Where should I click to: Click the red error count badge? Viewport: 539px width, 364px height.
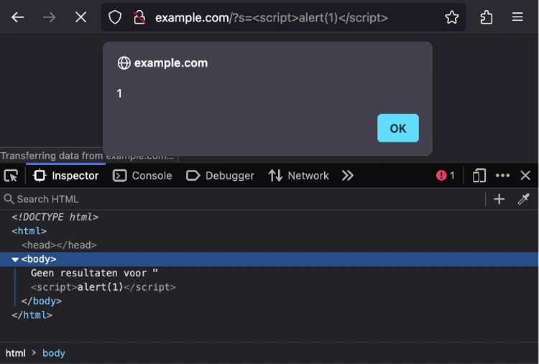tap(446, 176)
